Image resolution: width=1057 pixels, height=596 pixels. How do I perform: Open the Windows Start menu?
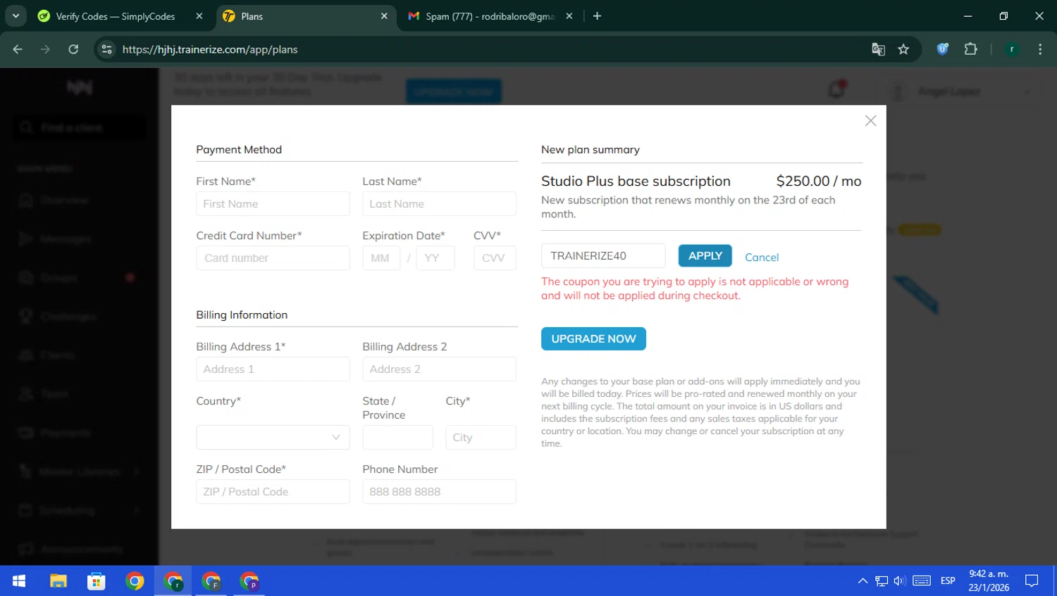click(x=19, y=581)
